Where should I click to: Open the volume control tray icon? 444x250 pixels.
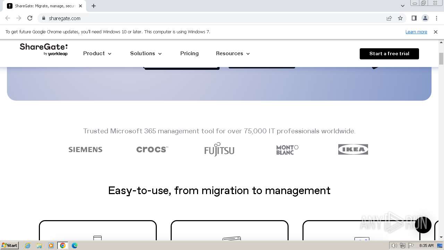point(394,245)
